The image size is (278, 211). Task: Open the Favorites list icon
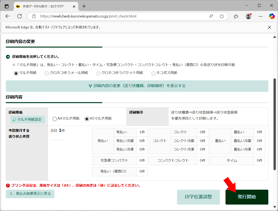pyautogui.click(x=236, y=16)
